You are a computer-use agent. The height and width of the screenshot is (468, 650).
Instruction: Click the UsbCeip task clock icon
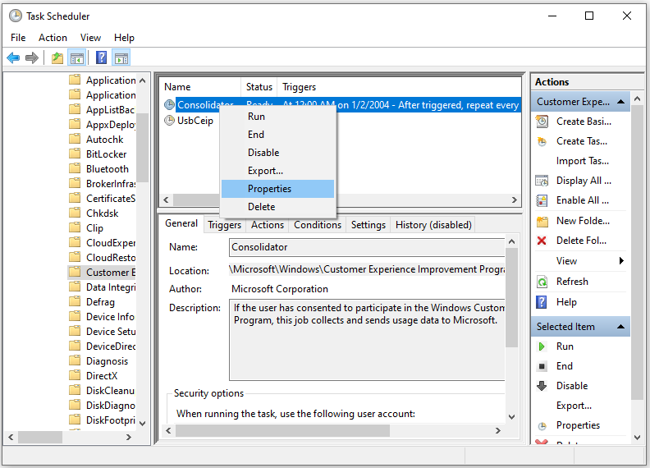pos(169,121)
